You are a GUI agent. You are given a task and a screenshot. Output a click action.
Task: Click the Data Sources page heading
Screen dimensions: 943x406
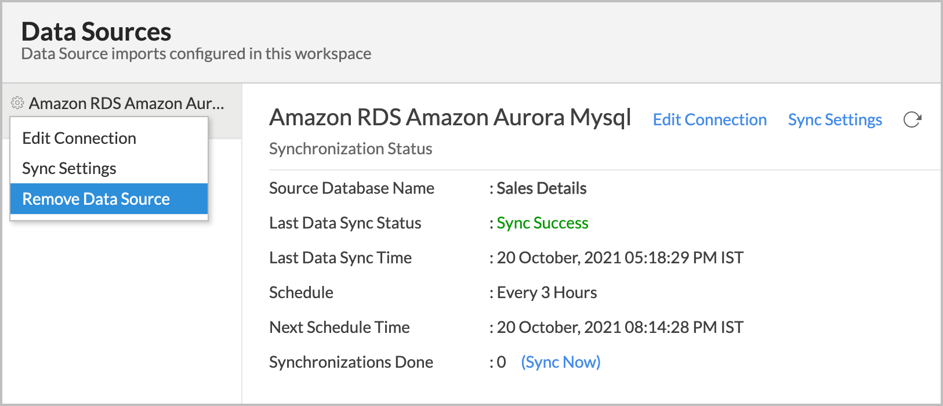(96, 31)
